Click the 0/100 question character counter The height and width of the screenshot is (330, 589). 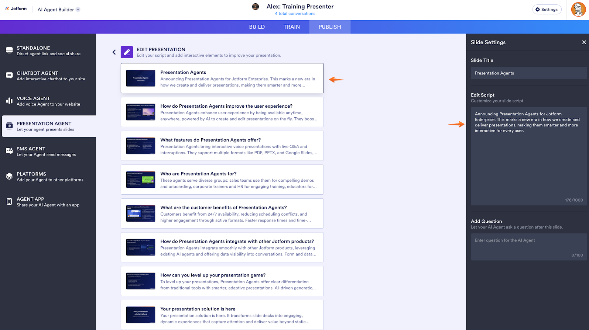[x=577, y=255]
